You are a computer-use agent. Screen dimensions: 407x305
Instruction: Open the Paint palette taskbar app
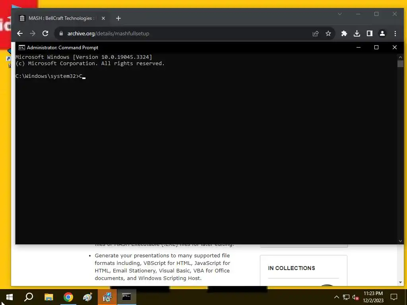(87, 297)
